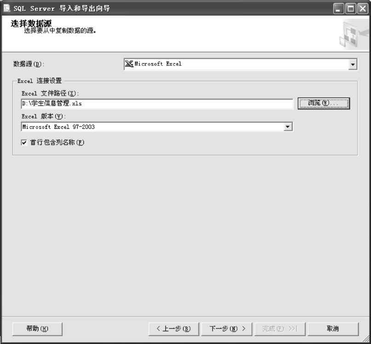Click the wizard graphic icon in header
371x344 pixels.
tap(354, 35)
